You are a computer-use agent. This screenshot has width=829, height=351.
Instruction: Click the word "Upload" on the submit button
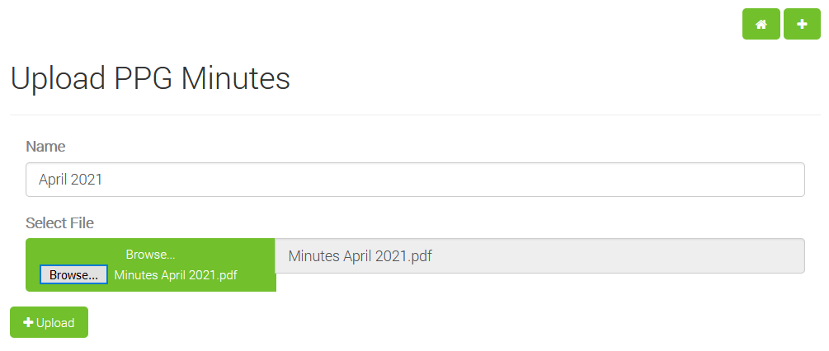55,323
